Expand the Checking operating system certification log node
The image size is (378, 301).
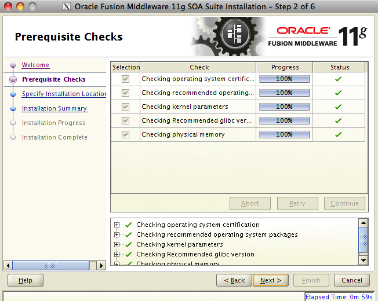click(x=117, y=225)
